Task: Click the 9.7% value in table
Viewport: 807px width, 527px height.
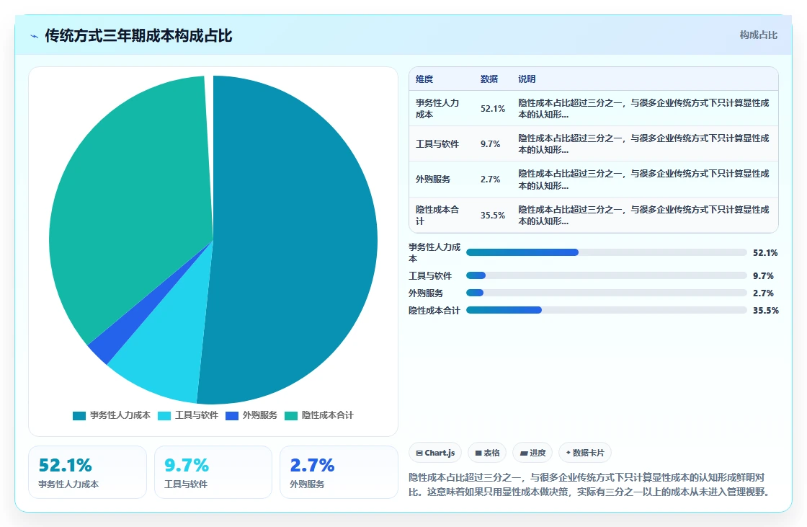Action: (491, 144)
